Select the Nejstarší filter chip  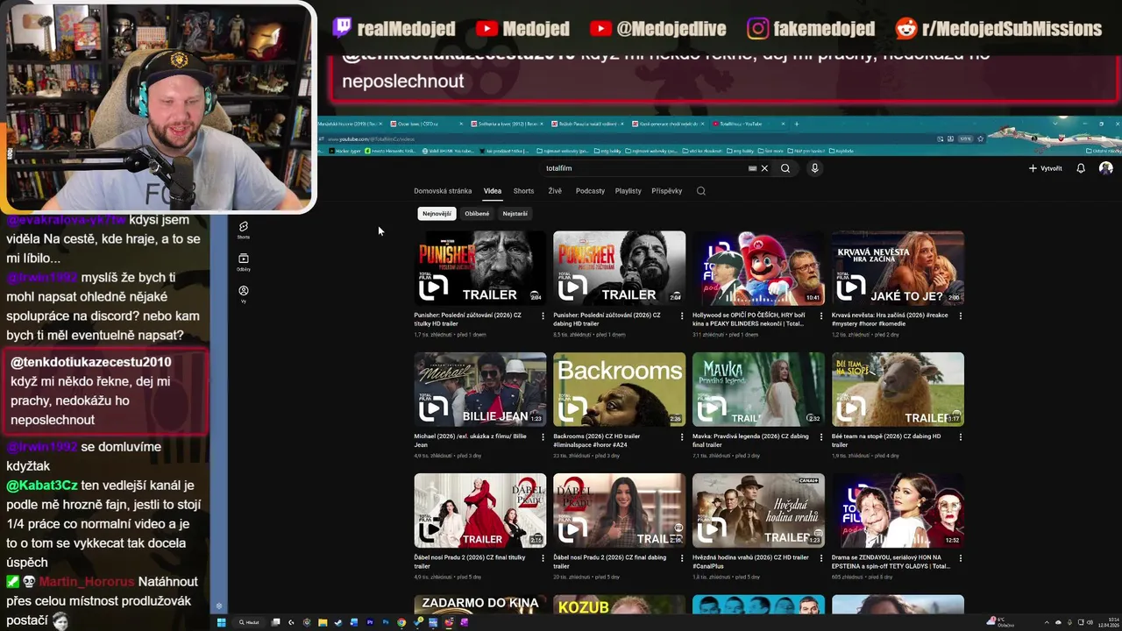pyautogui.click(x=515, y=213)
